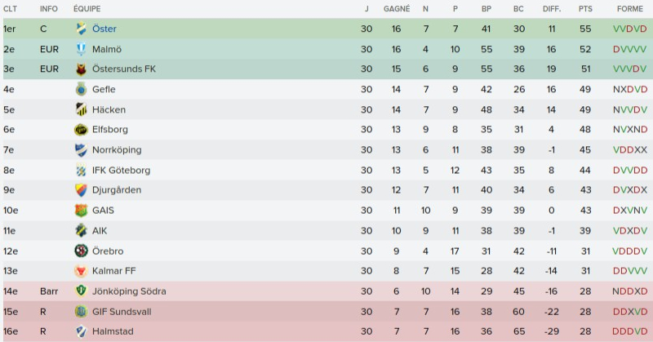The height and width of the screenshot is (342, 653).
Task: Click AIK's recent form results
Action: click(629, 231)
